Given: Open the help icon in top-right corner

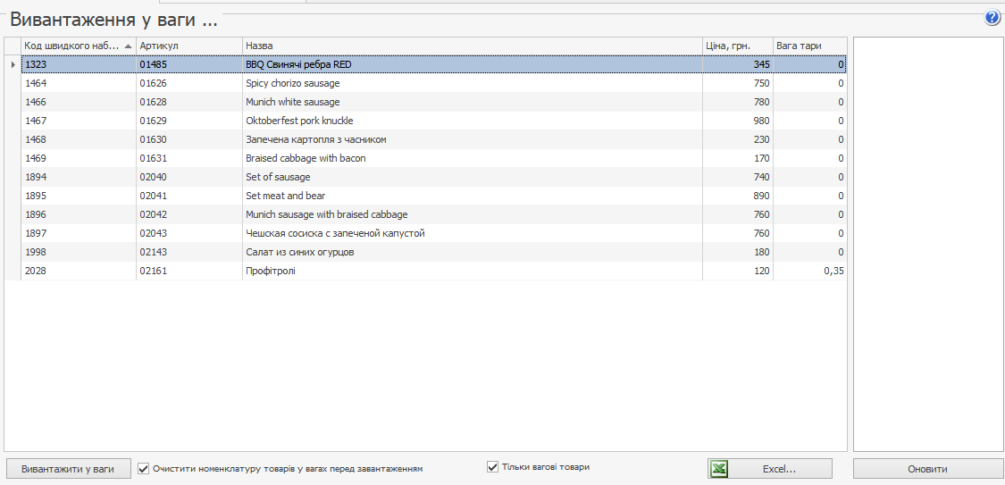Looking at the screenshot, I should pyautogui.click(x=992, y=18).
